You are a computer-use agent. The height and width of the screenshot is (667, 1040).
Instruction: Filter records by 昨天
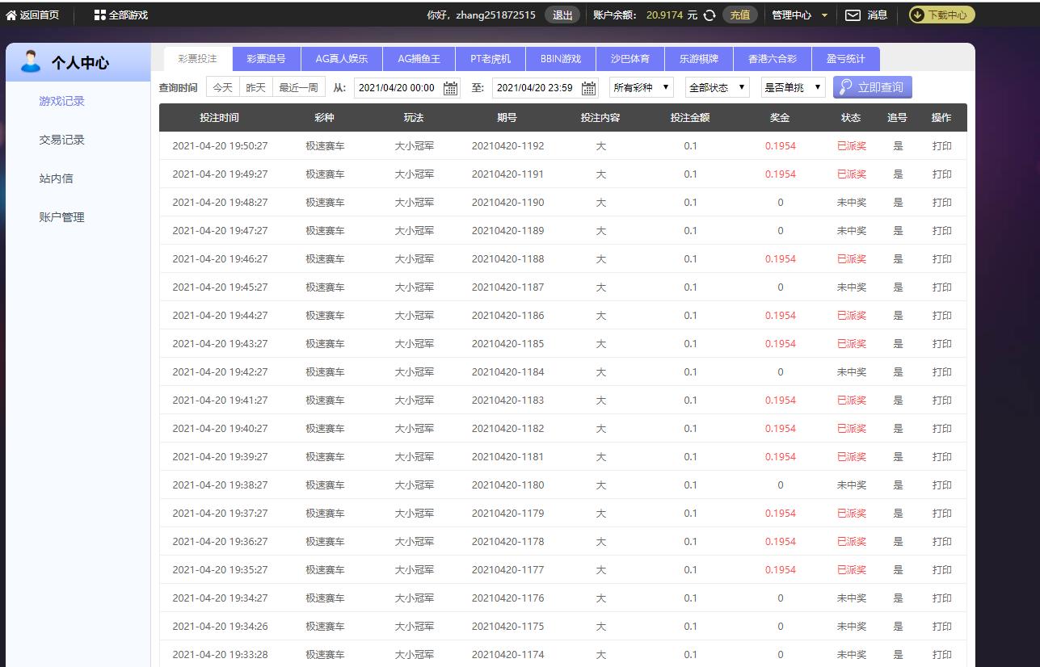pos(256,87)
